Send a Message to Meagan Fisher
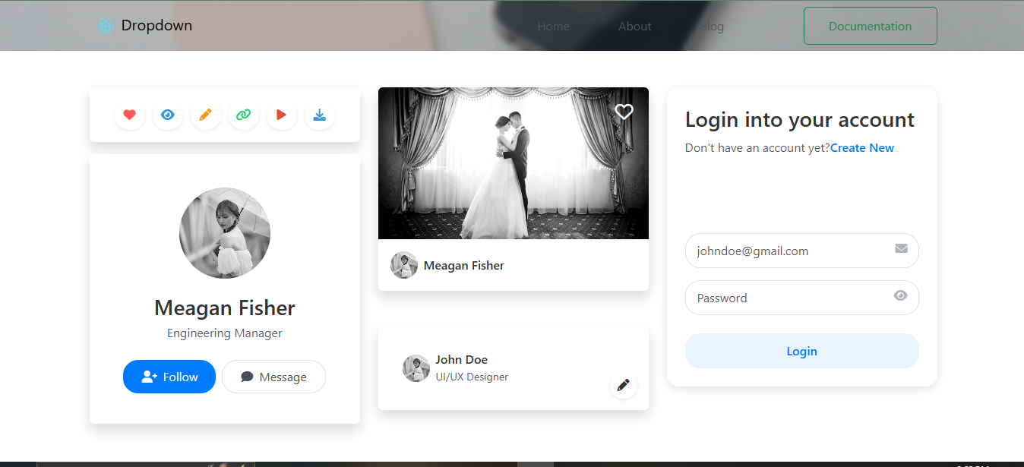The image size is (1024, 467). [x=273, y=377]
